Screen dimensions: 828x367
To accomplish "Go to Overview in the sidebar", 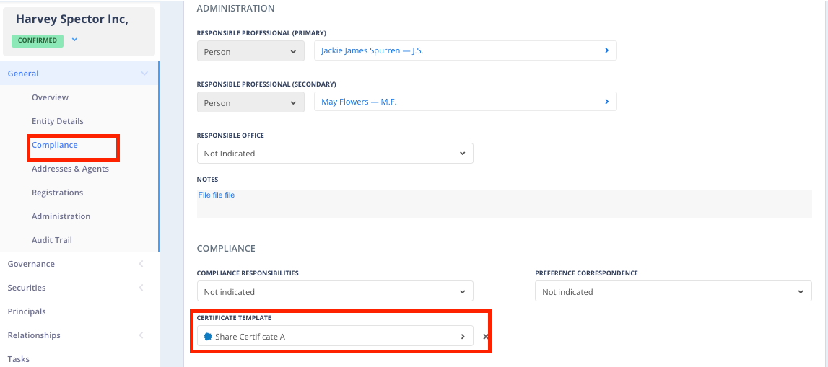I will [50, 97].
